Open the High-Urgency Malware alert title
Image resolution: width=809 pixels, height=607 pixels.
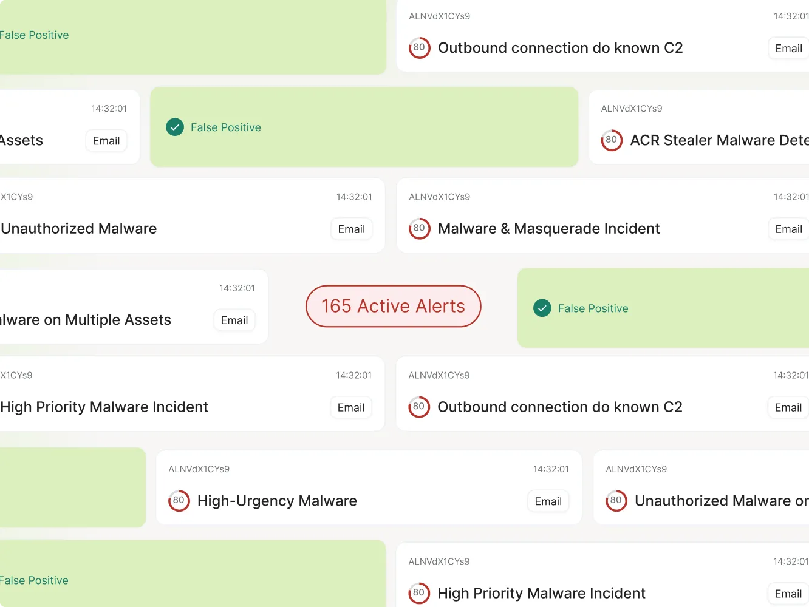(x=277, y=501)
